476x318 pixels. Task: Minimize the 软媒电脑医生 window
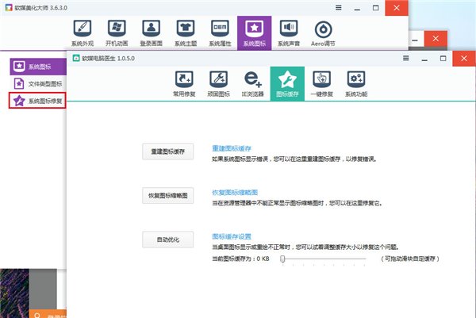[424, 59]
